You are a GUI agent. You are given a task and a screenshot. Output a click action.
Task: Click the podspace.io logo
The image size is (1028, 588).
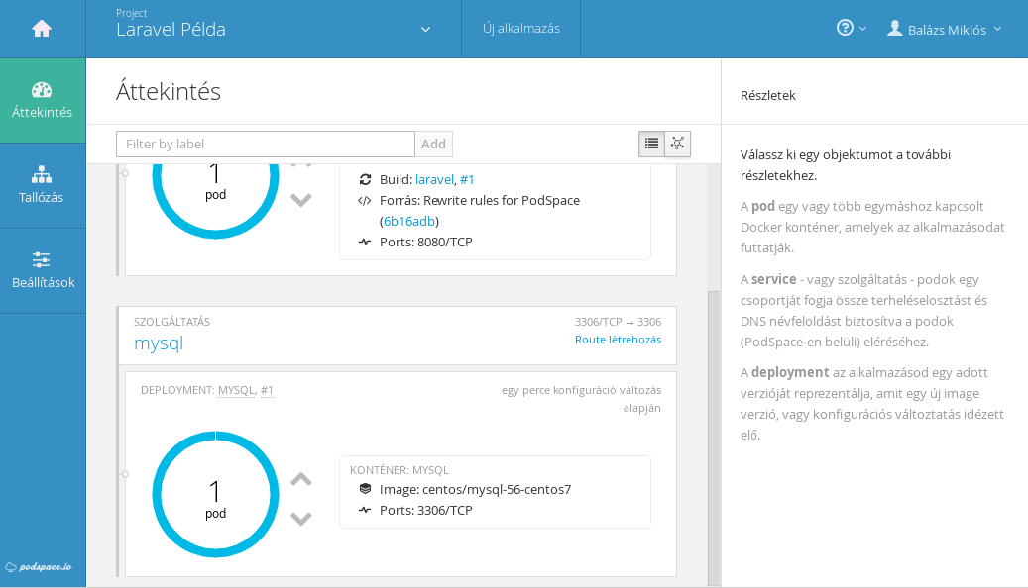tap(39, 567)
